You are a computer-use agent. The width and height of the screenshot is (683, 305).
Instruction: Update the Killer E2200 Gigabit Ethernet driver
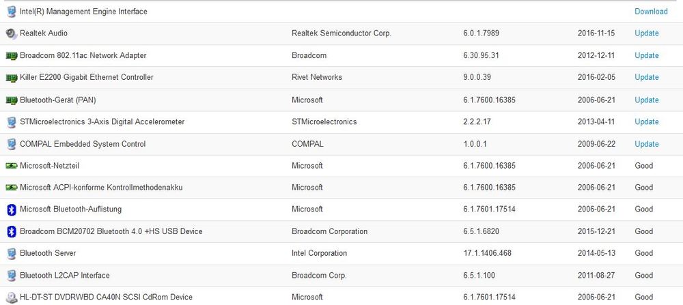(x=646, y=78)
